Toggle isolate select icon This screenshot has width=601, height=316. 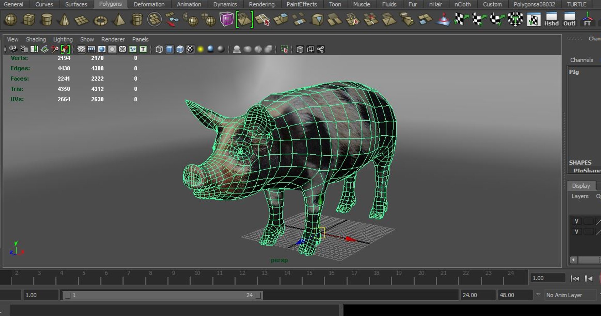(x=284, y=49)
